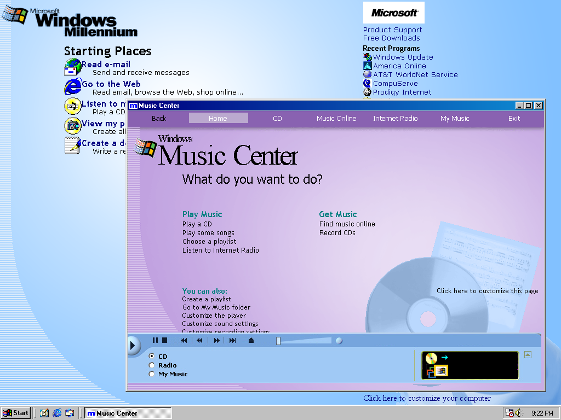Click Create a playlist link

tap(207, 299)
